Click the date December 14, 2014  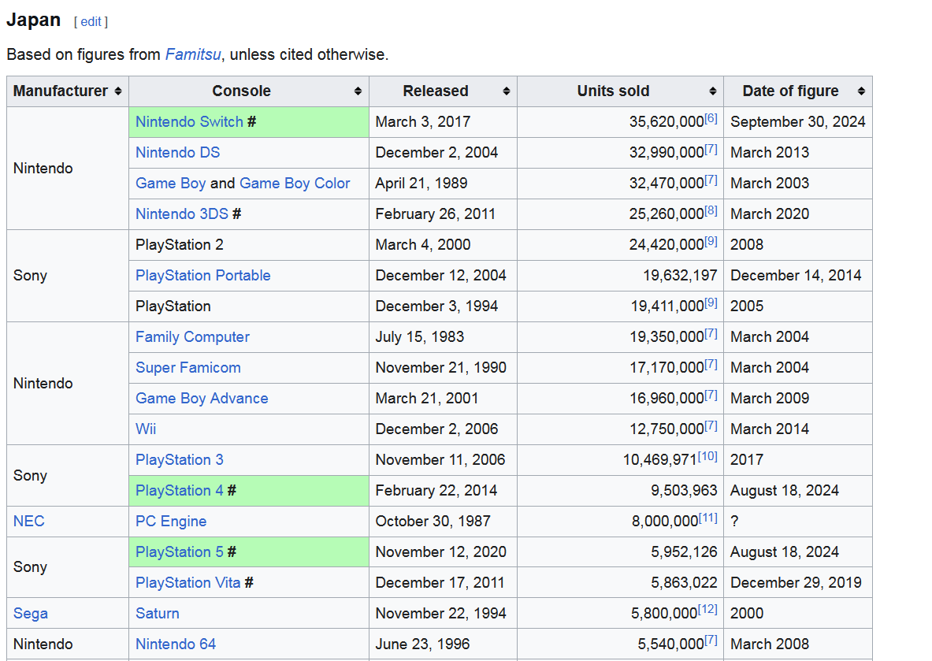tap(796, 276)
